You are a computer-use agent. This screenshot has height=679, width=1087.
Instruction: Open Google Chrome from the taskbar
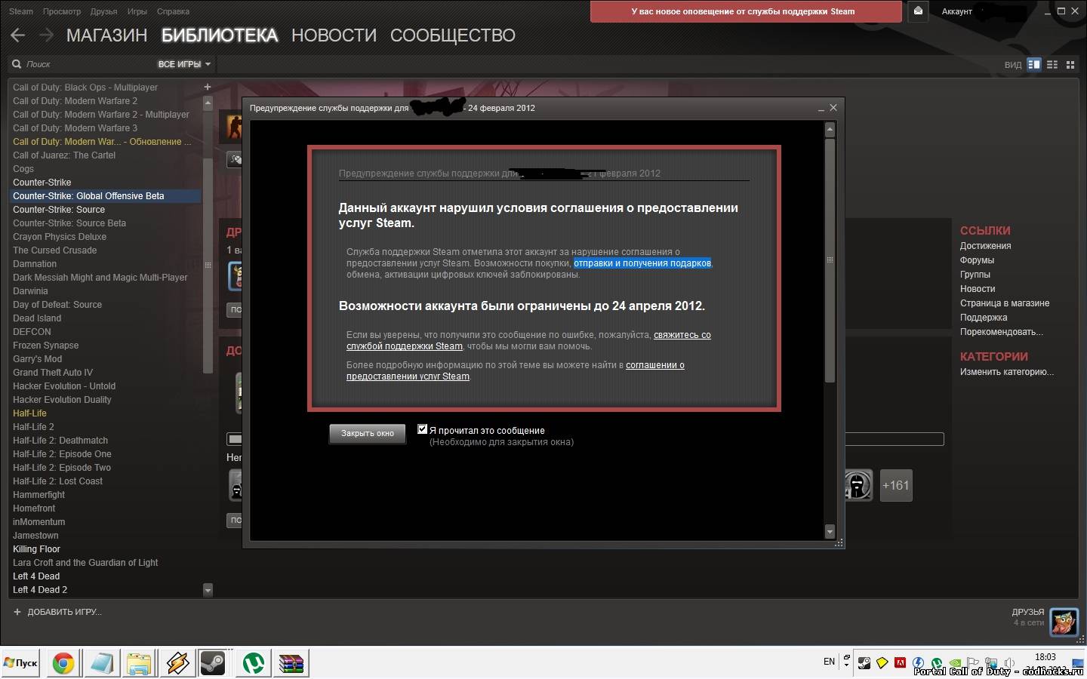tap(63, 663)
